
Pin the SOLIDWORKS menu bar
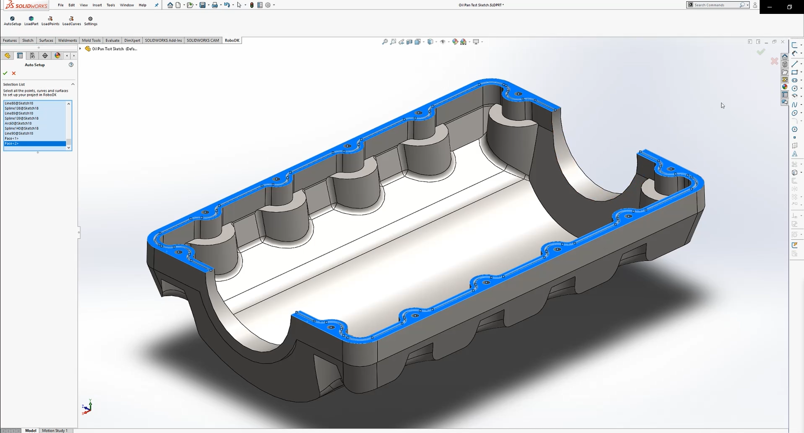(157, 5)
